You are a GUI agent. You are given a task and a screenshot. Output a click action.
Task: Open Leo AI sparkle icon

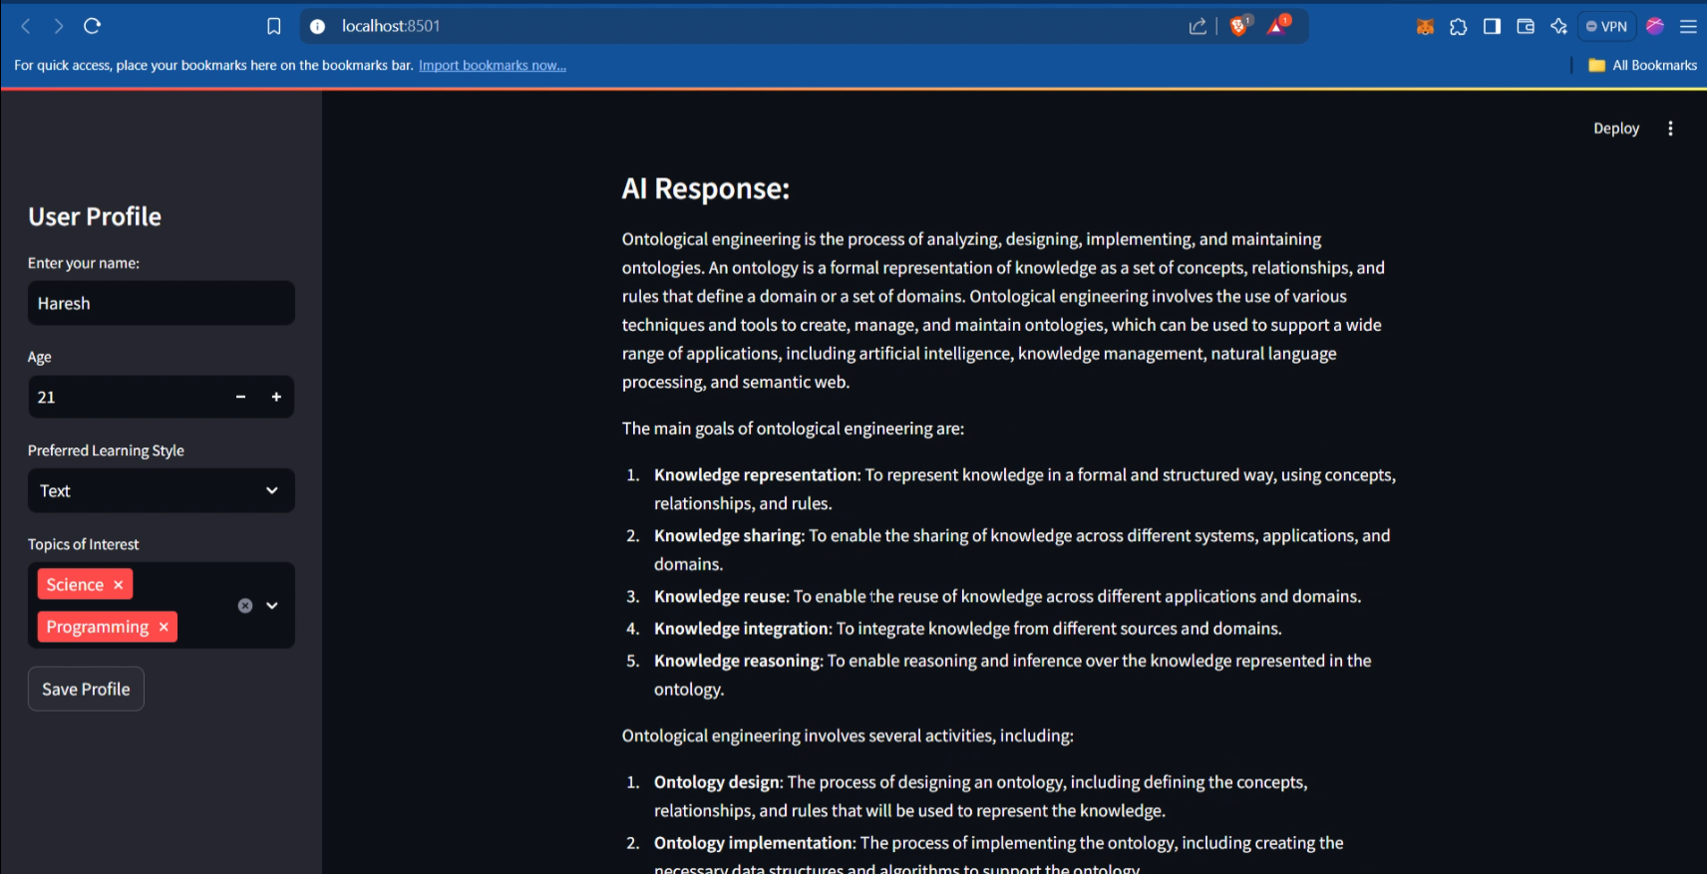coord(1558,27)
